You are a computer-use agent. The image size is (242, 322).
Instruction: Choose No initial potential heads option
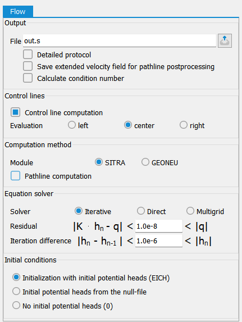pyautogui.click(x=16, y=306)
